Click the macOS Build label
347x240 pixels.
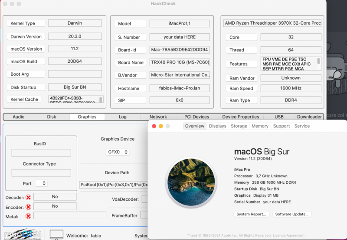[x=26, y=61]
